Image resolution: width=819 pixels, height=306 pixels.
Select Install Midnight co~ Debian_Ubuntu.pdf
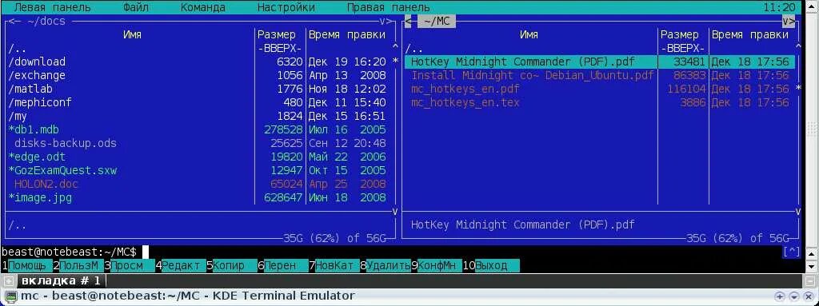pos(600,75)
